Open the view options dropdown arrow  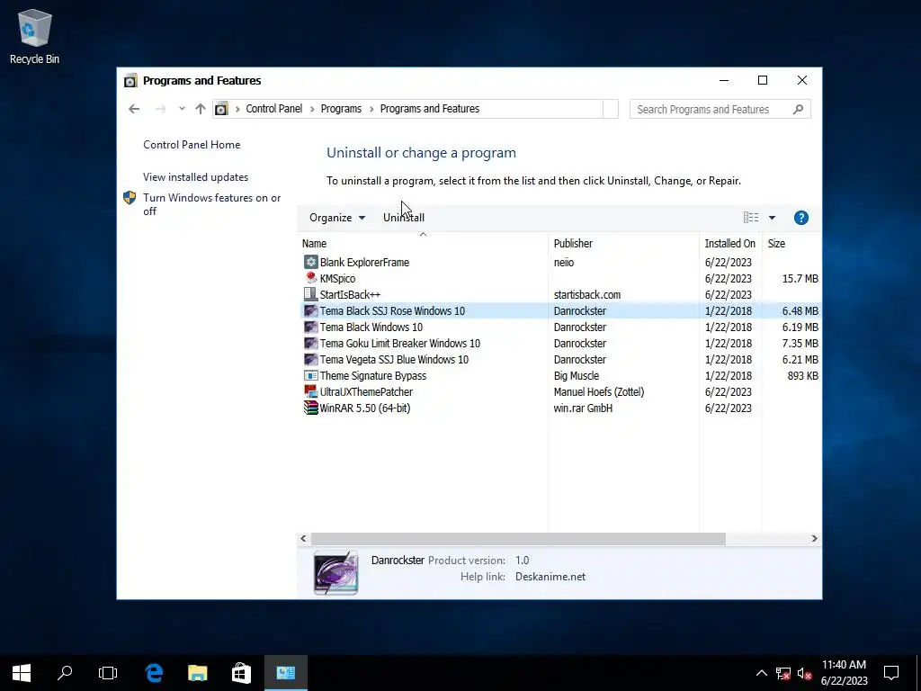pos(772,218)
